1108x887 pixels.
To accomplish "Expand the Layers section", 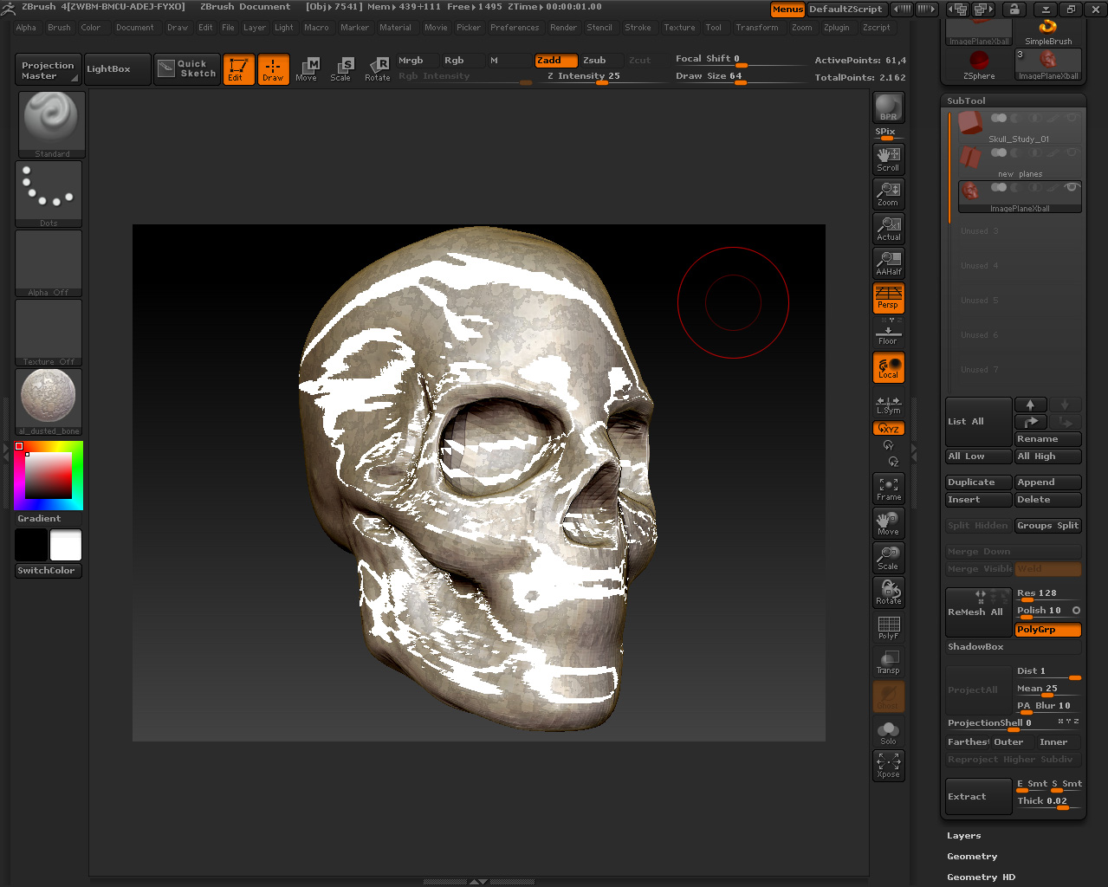I will pyautogui.click(x=963, y=836).
